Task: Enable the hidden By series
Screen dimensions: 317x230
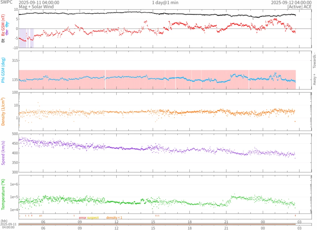Action: (x=7, y=24)
